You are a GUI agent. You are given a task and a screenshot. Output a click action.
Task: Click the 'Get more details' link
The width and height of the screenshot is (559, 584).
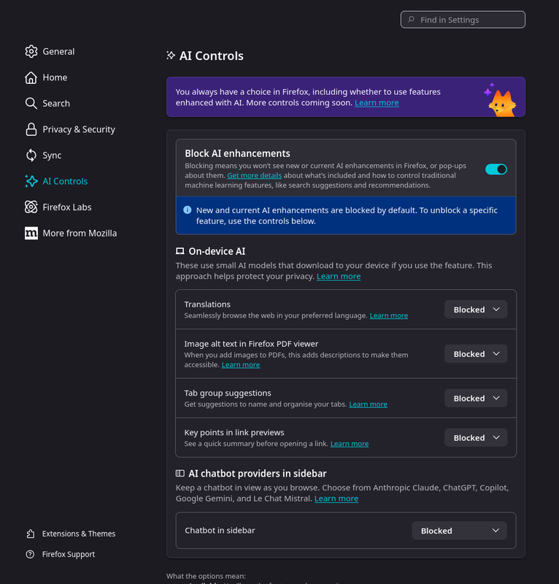pyautogui.click(x=254, y=176)
